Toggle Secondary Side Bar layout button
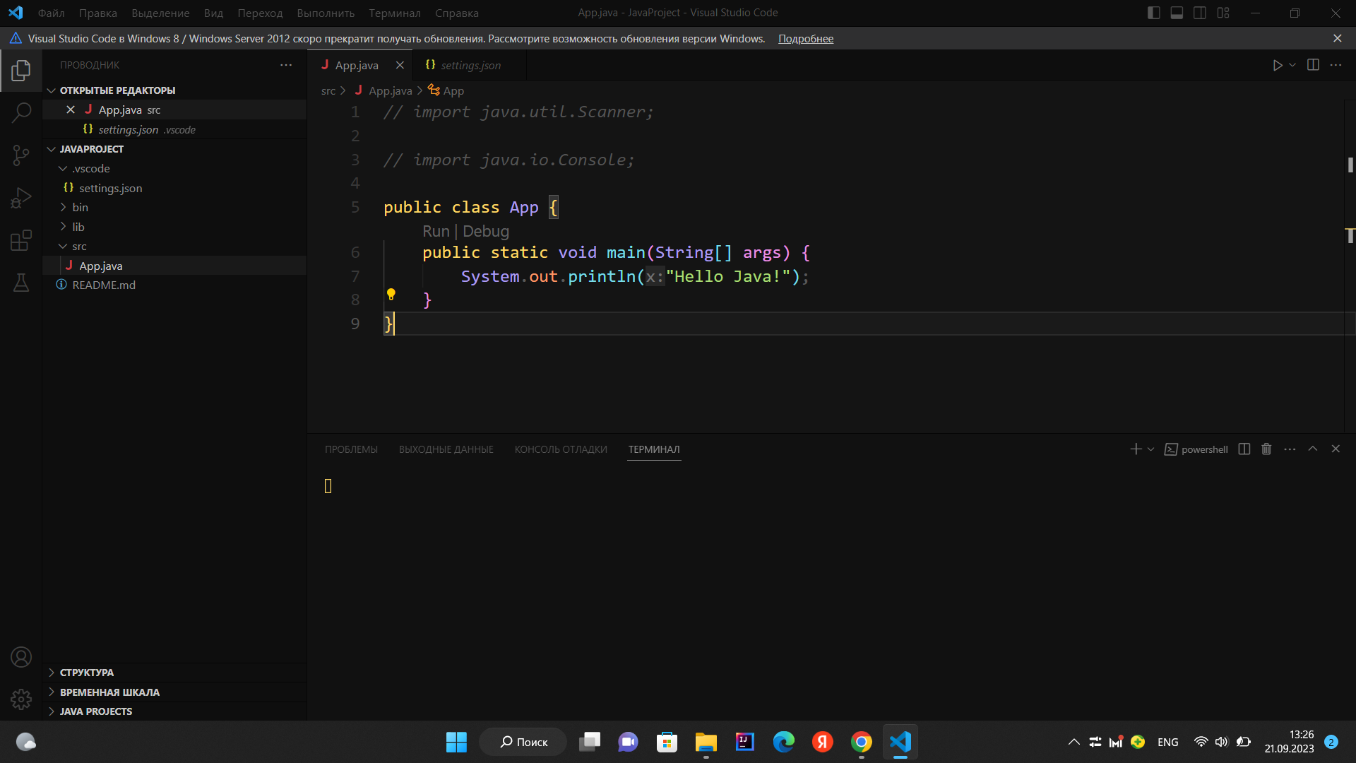The image size is (1356, 763). coord(1200,13)
